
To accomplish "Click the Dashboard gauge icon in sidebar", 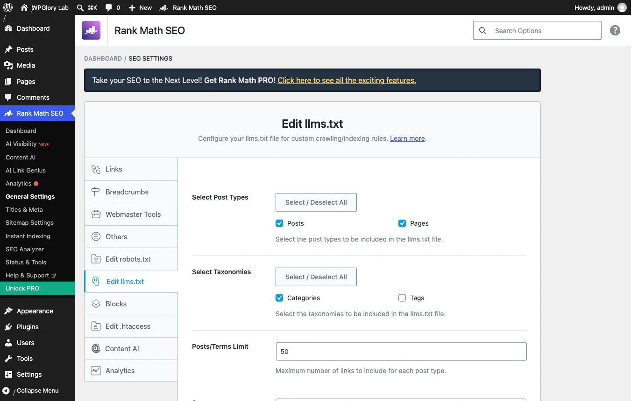I will click(8, 28).
